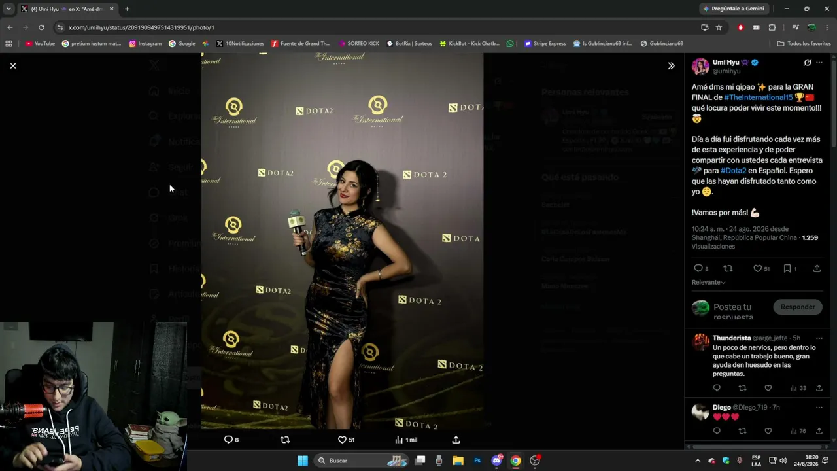Open the YouTube bookmark
The image size is (837, 471).
(x=40, y=44)
